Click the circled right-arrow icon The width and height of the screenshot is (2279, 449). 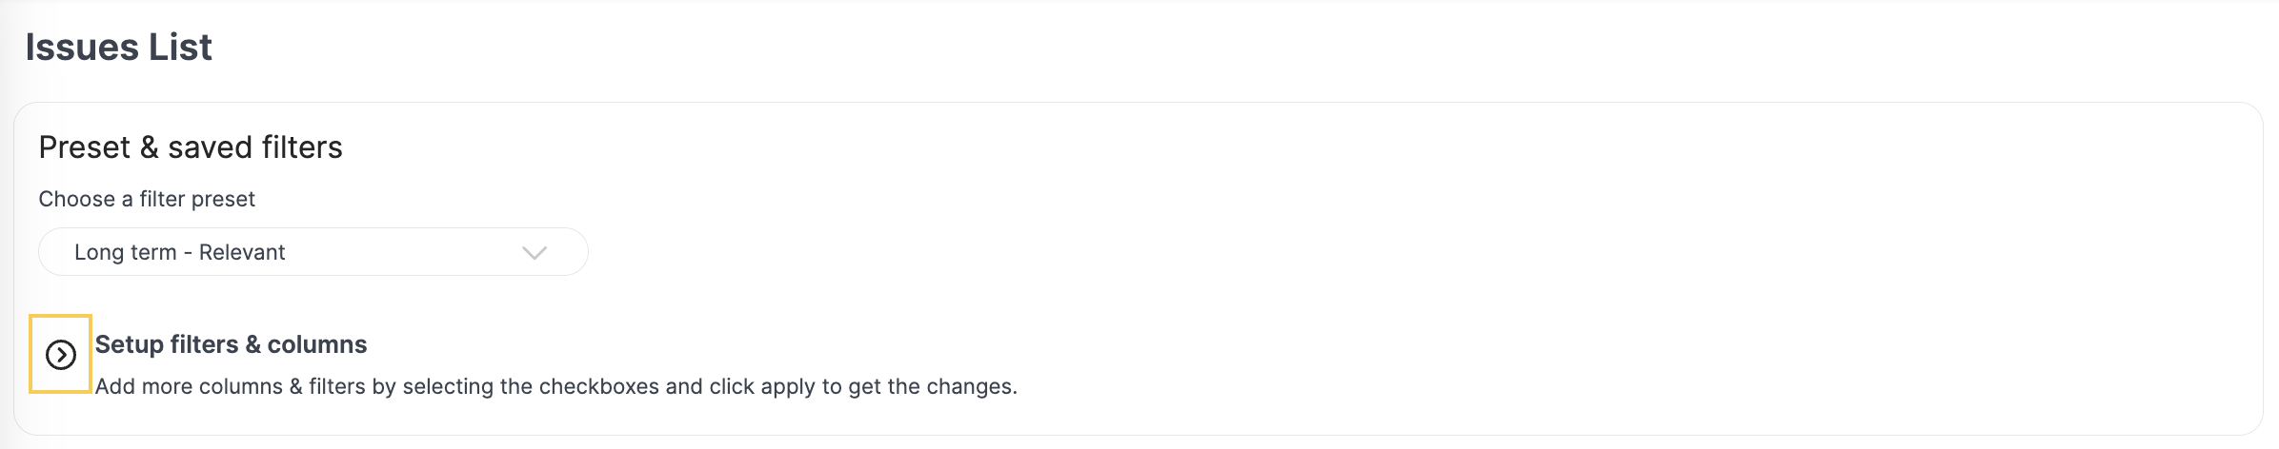click(60, 355)
